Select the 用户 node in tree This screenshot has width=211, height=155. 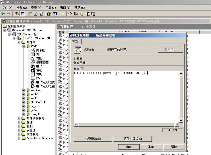pos(39,66)
